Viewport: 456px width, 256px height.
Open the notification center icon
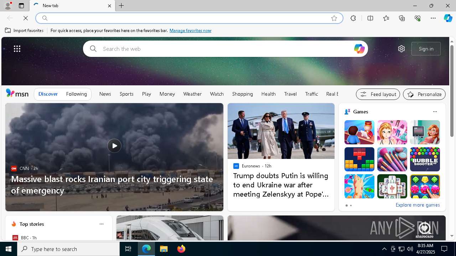click(444, 249)
